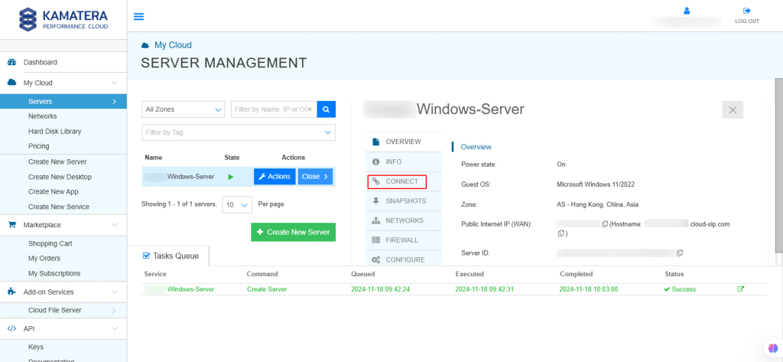This screenshot has height=362, width=783.
Task: Copy the Server ID with copy icon
Action: point(680,252)
